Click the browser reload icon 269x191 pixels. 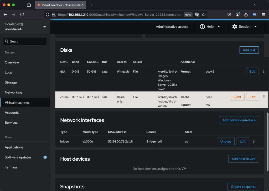(x=22, y=15)
